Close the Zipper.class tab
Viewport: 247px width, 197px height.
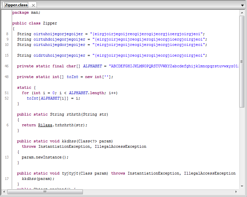[x=33, y=5]
